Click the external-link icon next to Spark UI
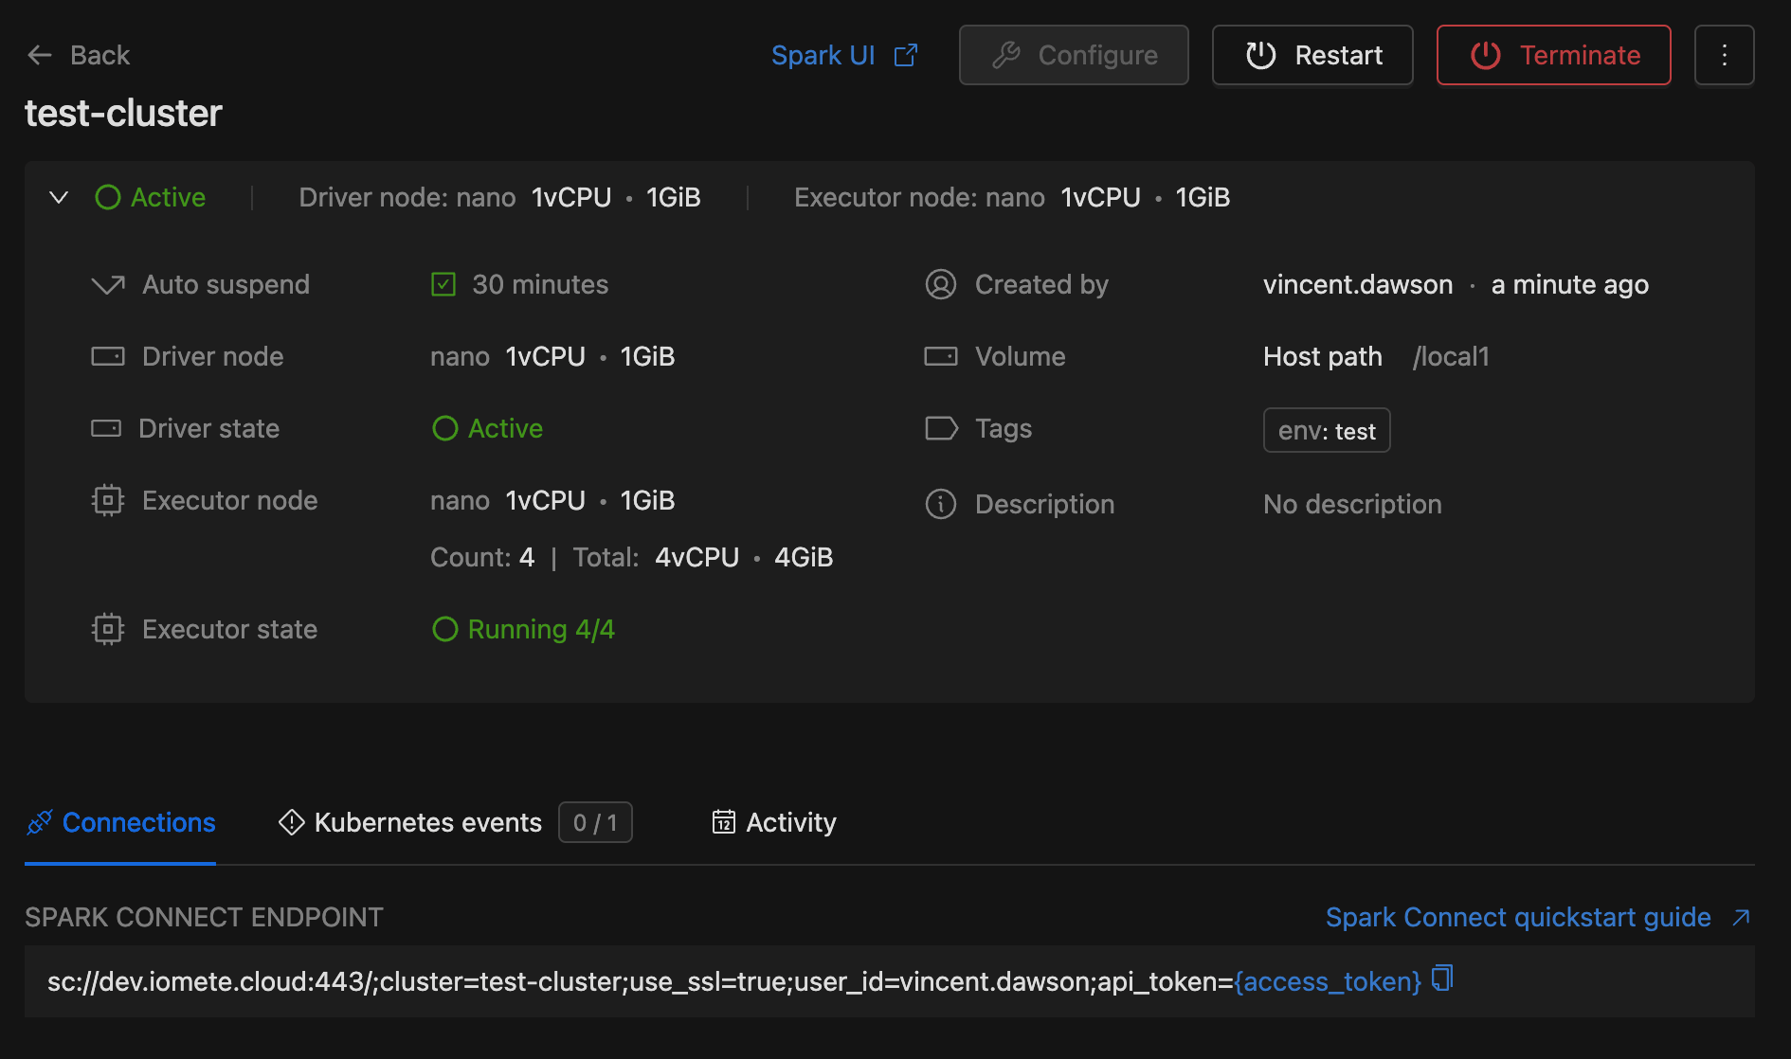 click(906, 55)
